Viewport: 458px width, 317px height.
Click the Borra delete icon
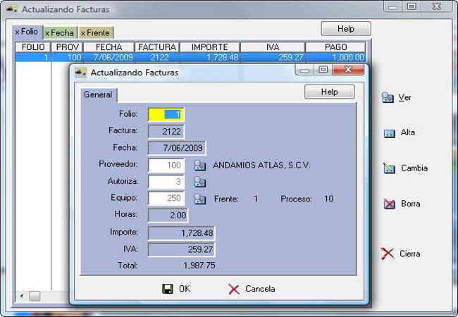389,204
